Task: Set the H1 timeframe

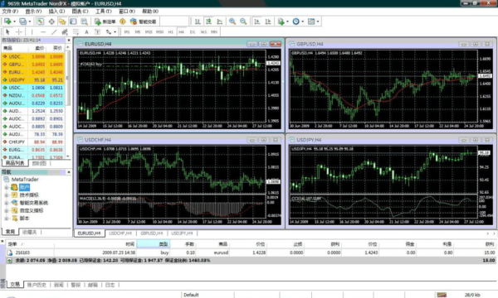Action: point(170,32)
